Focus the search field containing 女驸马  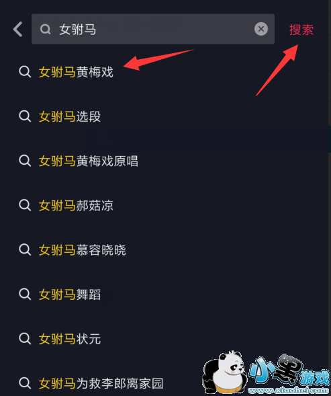[x=153, y=29]
